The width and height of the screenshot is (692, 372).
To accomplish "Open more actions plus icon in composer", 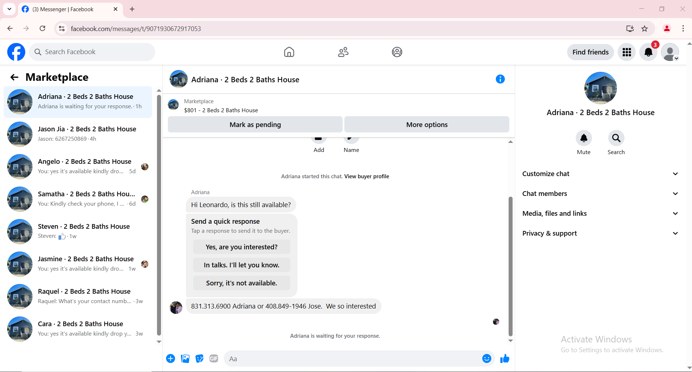I will 171,359.
